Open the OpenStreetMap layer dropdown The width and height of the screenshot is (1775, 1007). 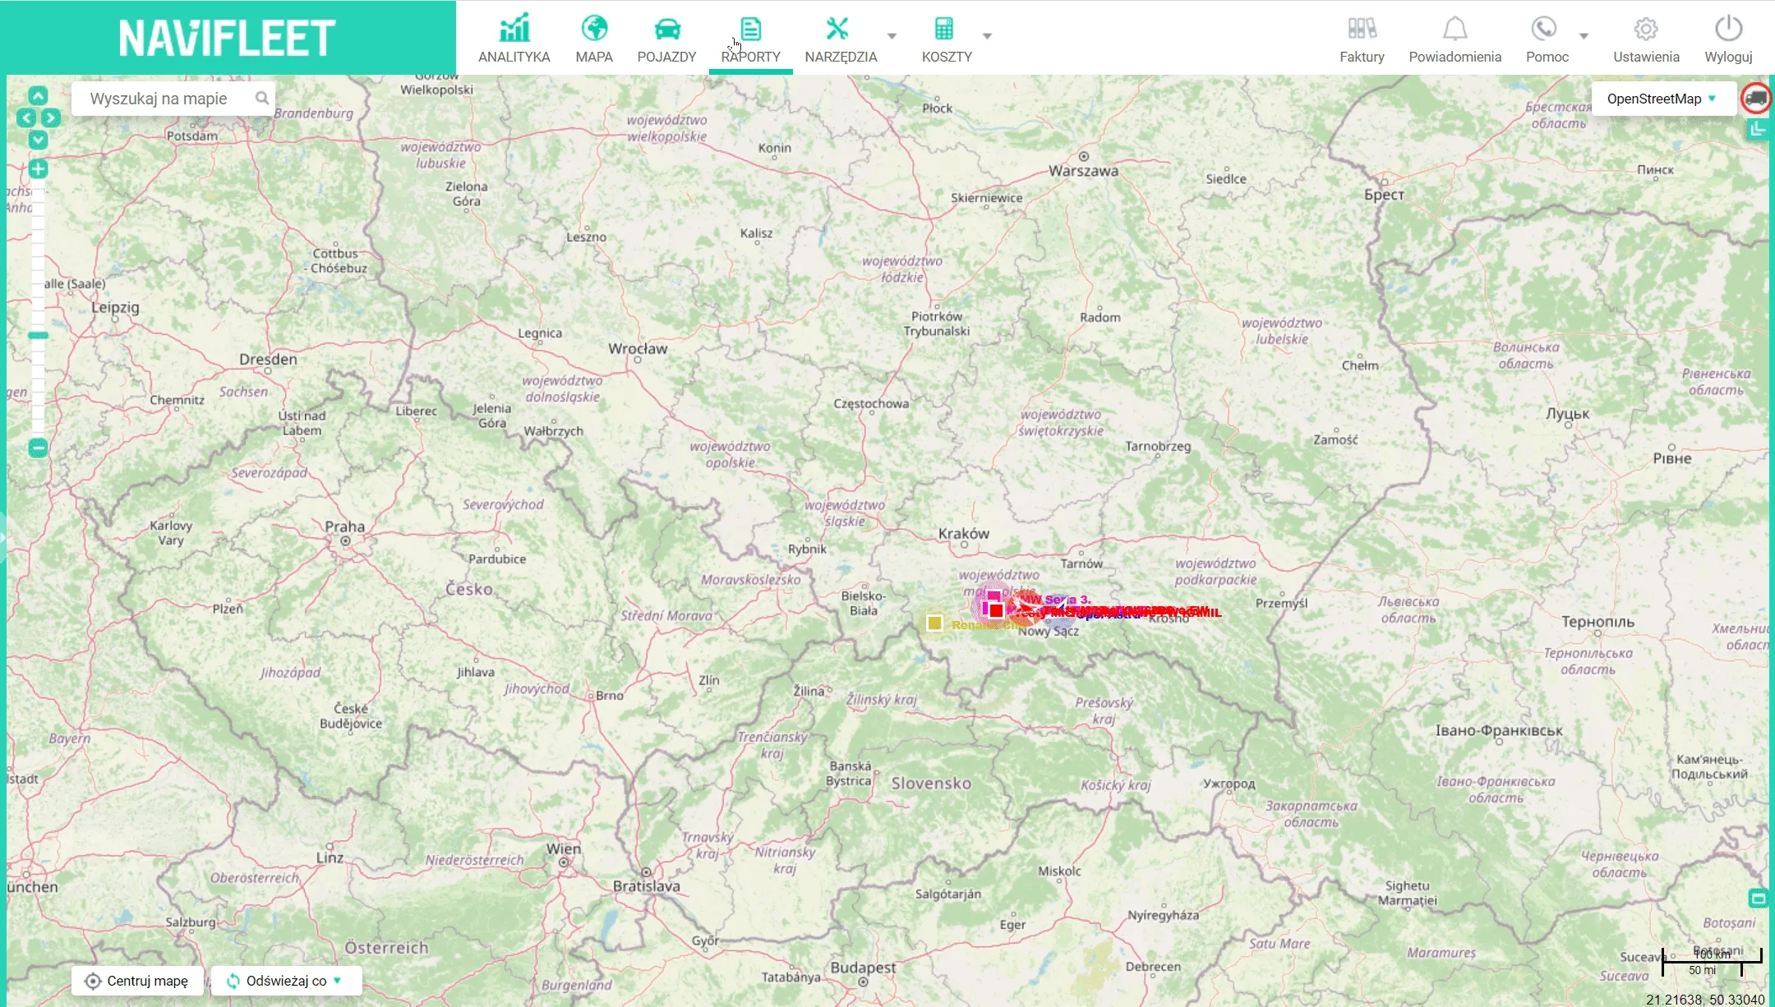tap(1663, 99)
